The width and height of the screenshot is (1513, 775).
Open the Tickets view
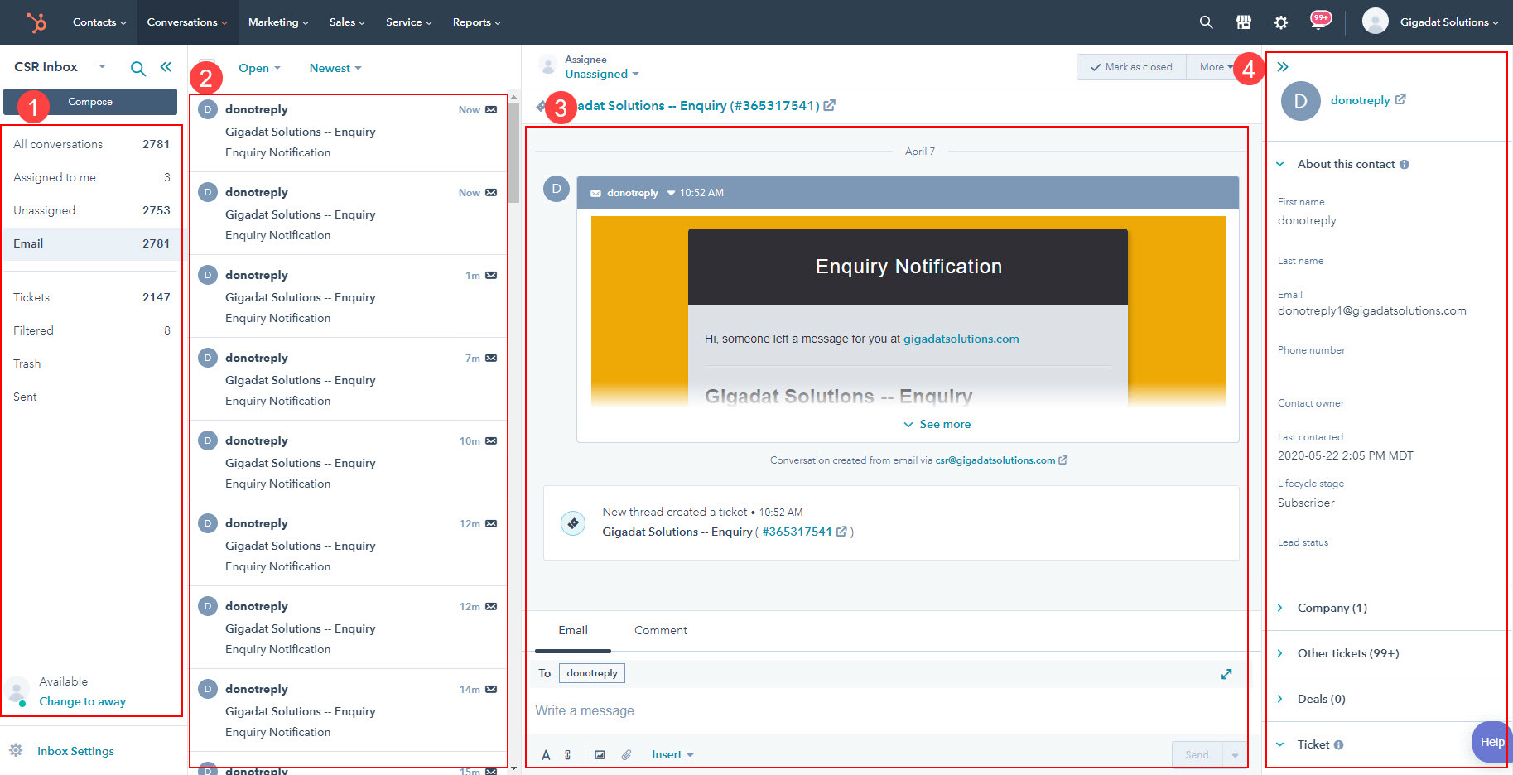pos(91,297)
